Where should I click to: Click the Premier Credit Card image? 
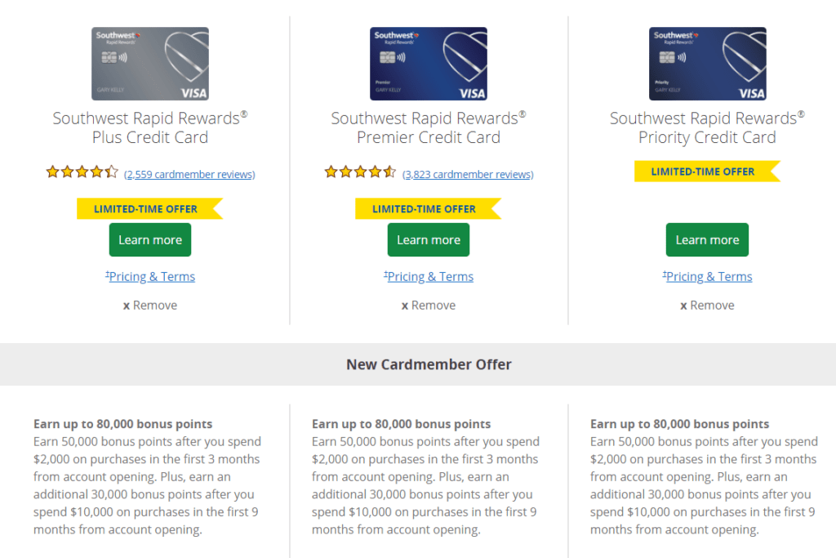tap(429, 64)
